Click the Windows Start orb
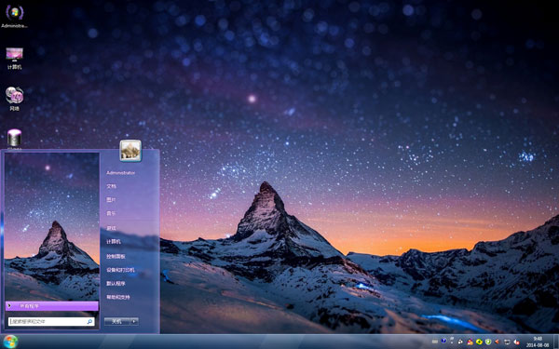 [x=10, y=342]
